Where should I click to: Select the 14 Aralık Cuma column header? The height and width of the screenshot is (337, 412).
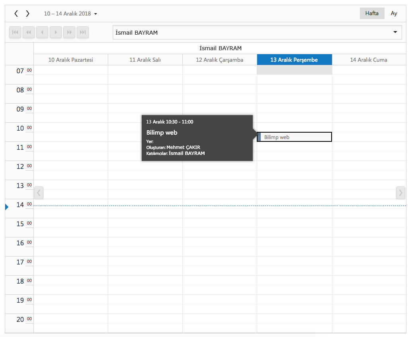click(x=369, y=60)
